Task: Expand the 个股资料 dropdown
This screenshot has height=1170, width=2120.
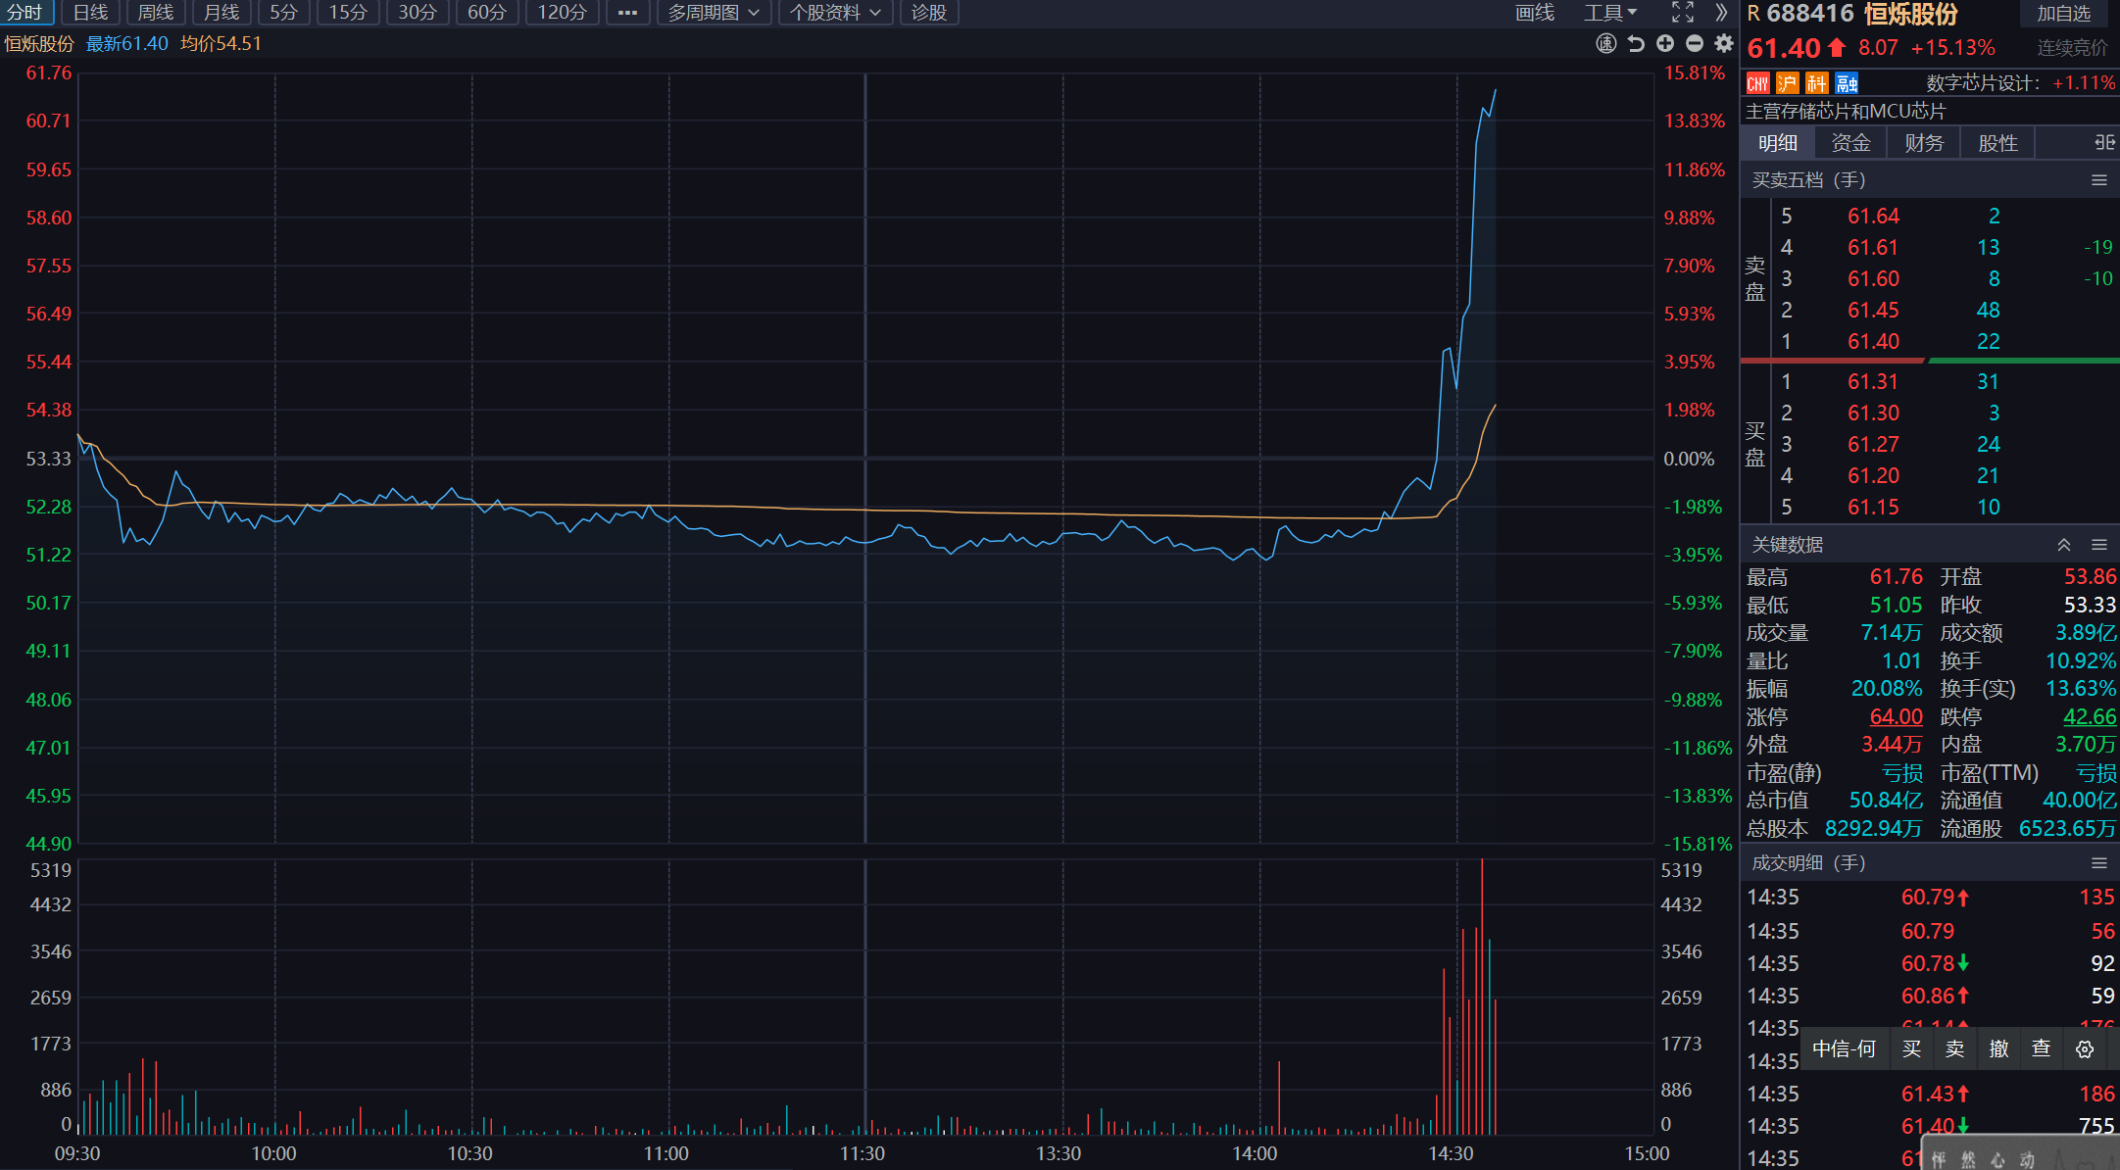Action: 835,13
